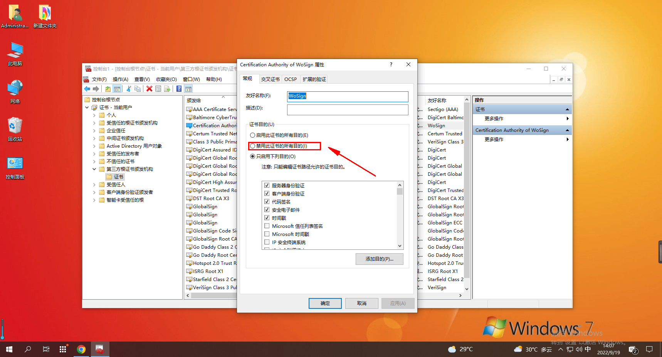This screenshot has height=357, width=662.
Task: Click the Windows Start button
Action: 9,349
